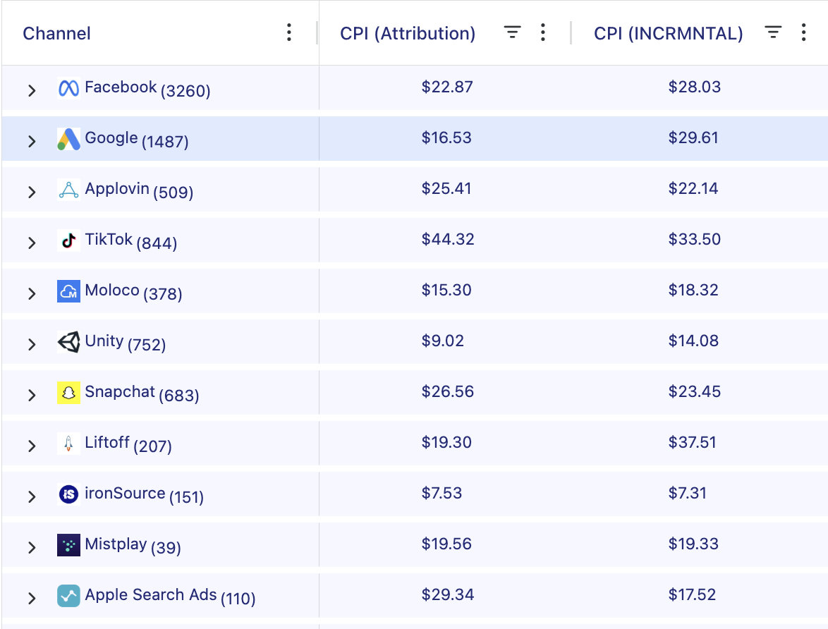Expand the Moloco channel row
This screenshot has height=629, width=828.
pyautogui.click(x=32, y=293)
